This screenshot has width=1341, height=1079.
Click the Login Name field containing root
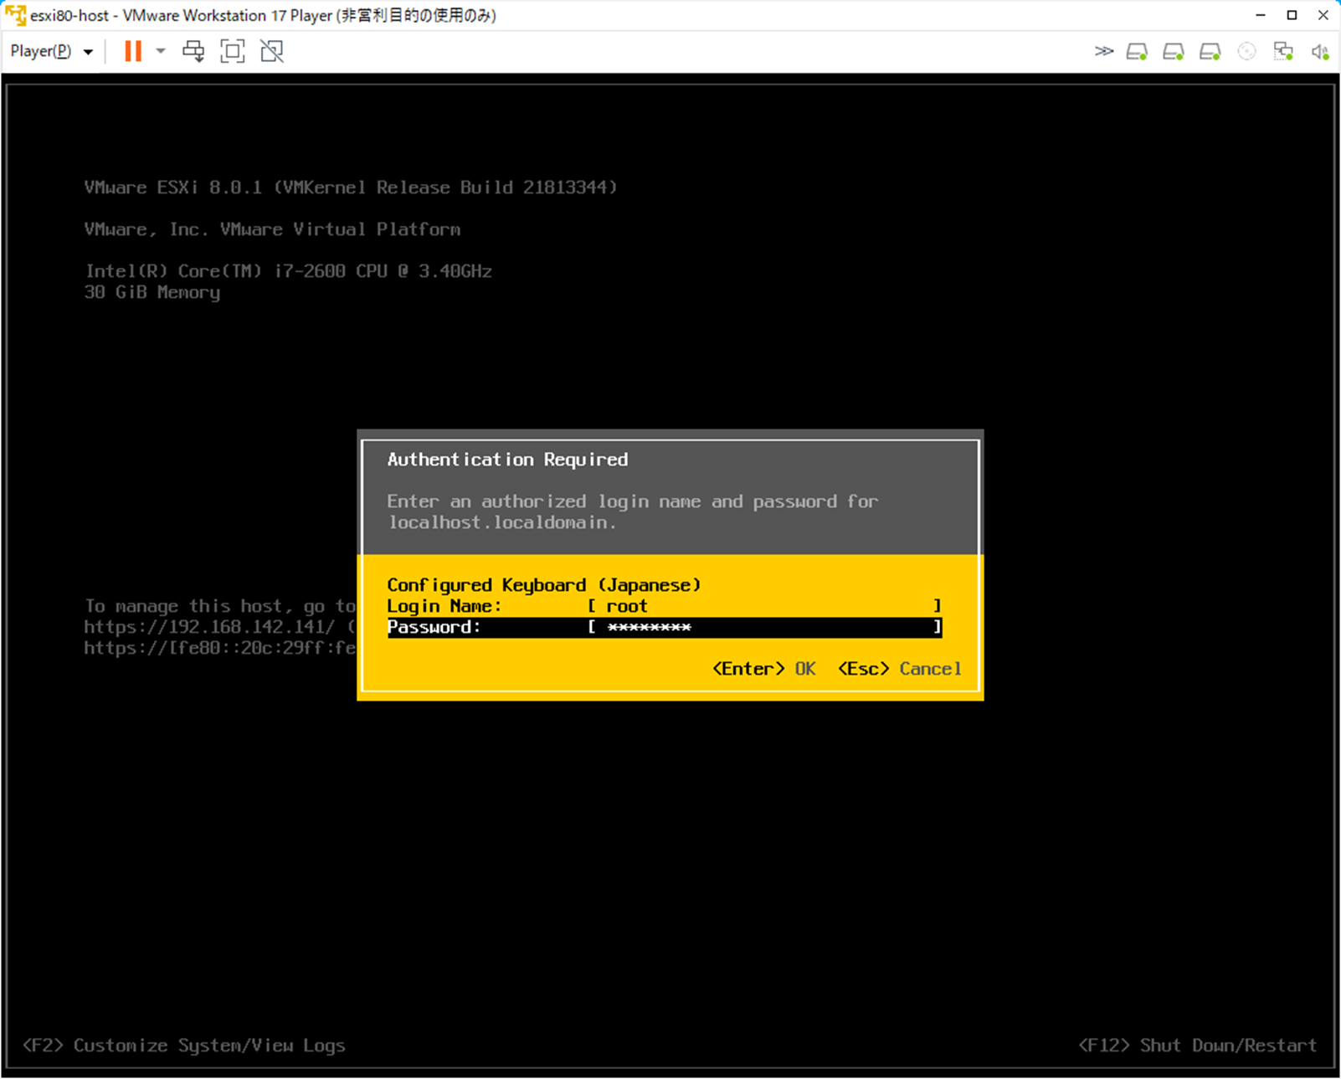click(764, 606)
